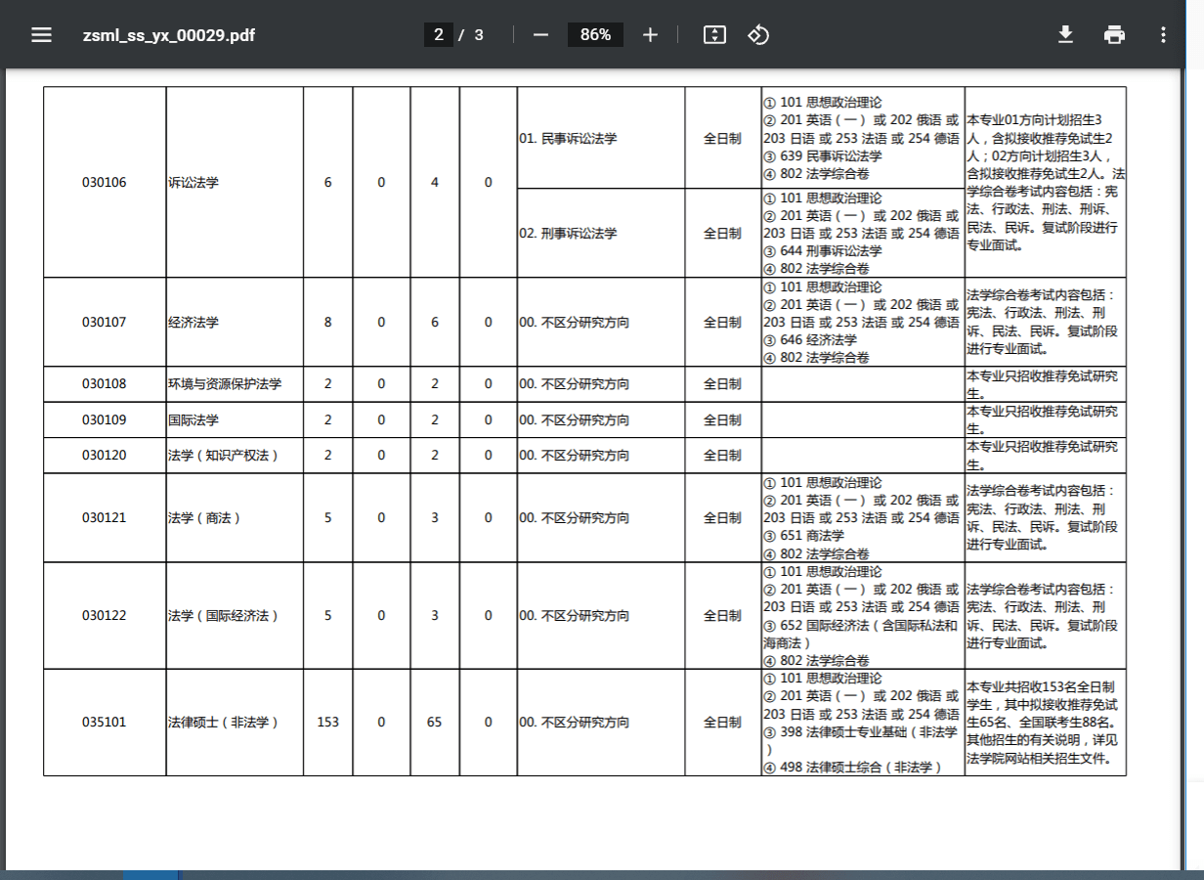Image resolution: width=1204 pixels, height=880 pixels.
Task: Open the three-dot more actions menu
Action: click(x=1163, y=35)
